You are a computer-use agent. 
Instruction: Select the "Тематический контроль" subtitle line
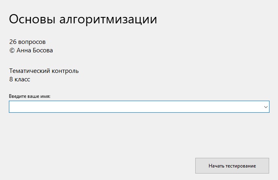point(44,71)
